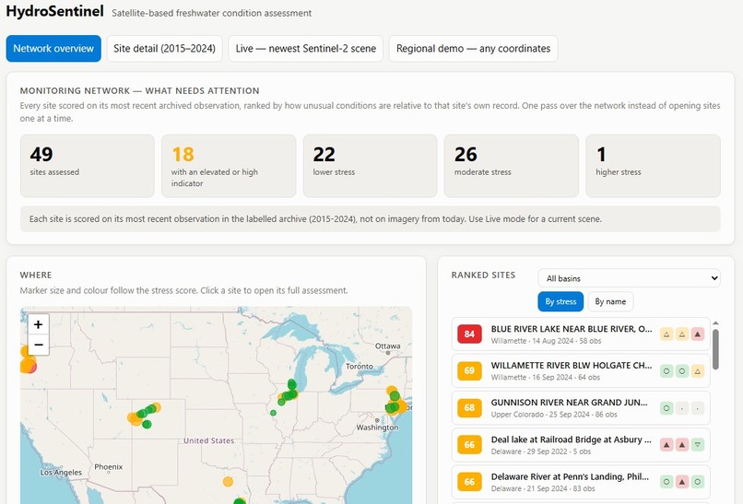This screenshot has width=743, height=504.
Task: Click last gray dot indicator in Gunnison River row
Action: coord(697,408)
